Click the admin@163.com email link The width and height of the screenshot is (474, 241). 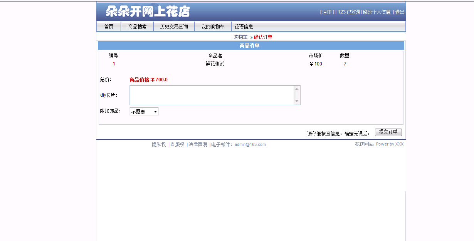point(250,144)
